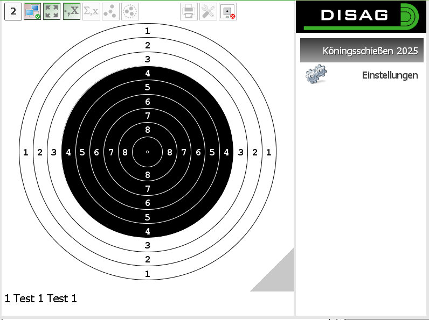This screenshot has width=429, height=320.
Task: Click the dashed circle shot grouping icon
Action: click(x=130, y=12)
